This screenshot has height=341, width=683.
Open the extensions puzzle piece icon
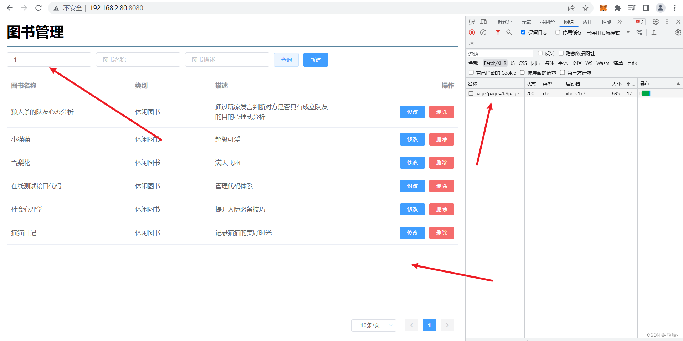tap(617, 8)
